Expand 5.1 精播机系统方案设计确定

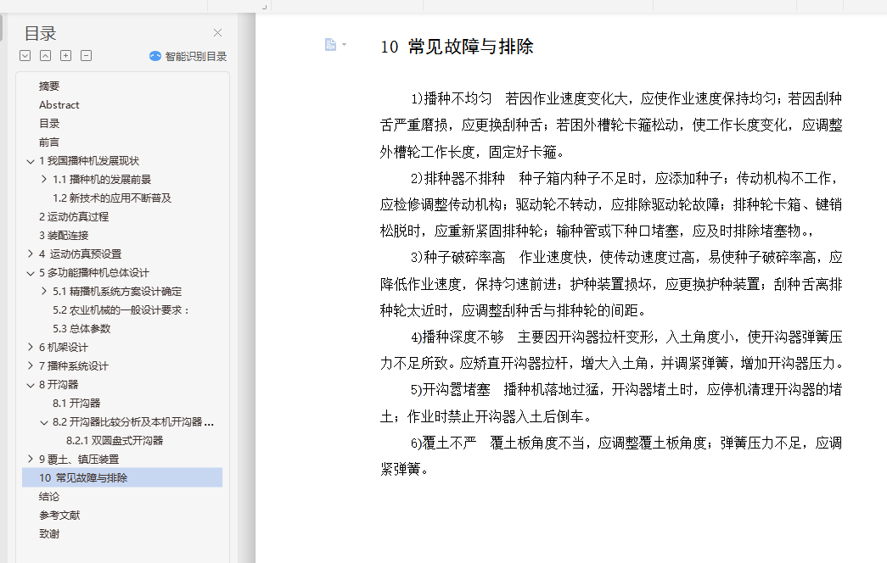click(x=44, y=291)
